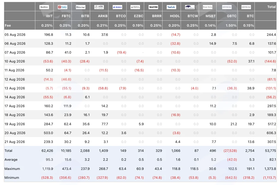The width and height of the screenshot is (280, 185).
Task: Select the IBIT column header
Action: click(x=49, y=16)
